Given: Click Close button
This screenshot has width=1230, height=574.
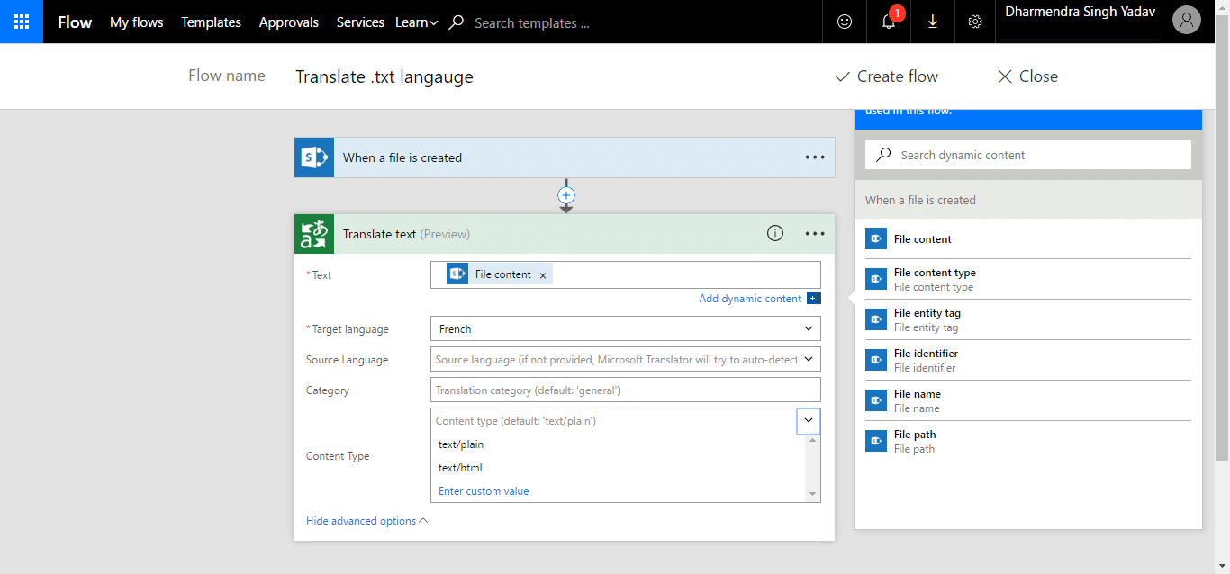Looking at the screenshot, I should [1027, 76].
